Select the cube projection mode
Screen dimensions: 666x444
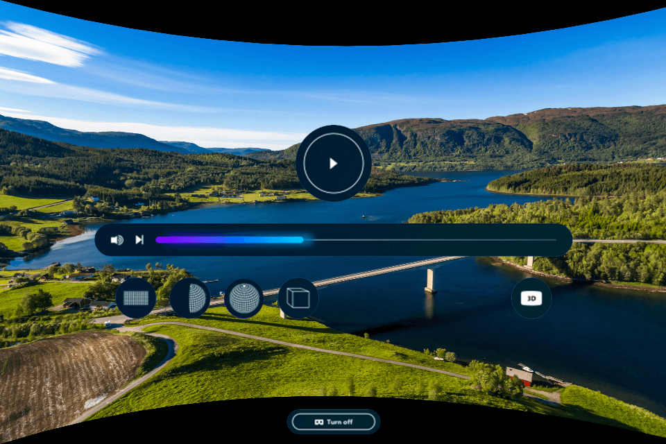[x=298, y=298]
